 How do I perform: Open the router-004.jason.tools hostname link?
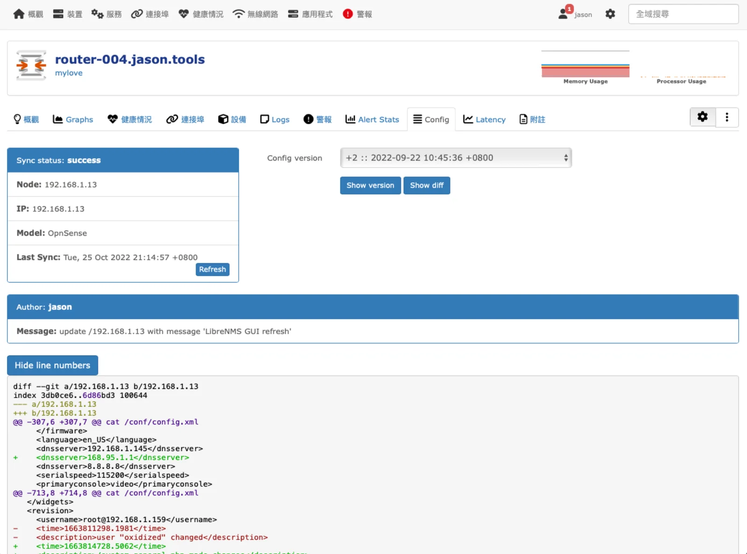tap(130, 59)
